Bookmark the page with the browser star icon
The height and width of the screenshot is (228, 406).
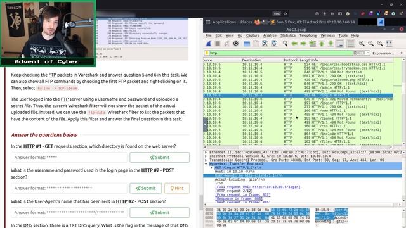285,14
